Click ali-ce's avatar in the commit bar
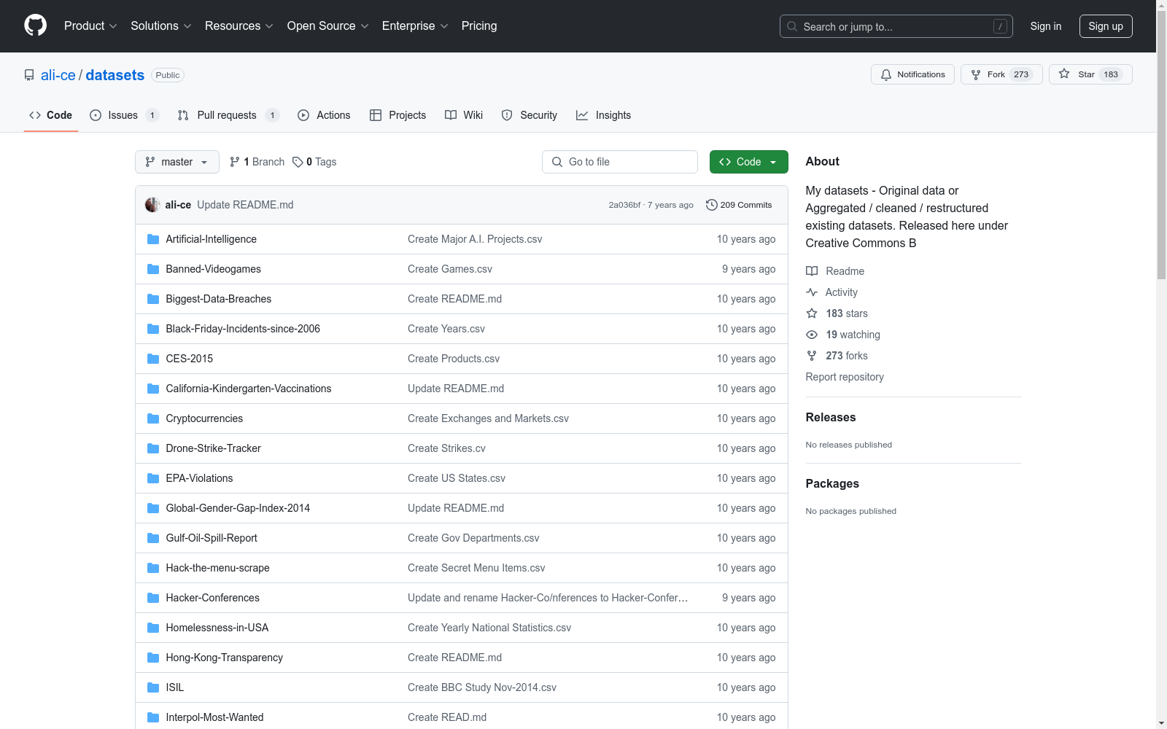Image resolution: width=1167 pixels, height=729 pixels. pyautogui.click(x=152, y=205)
